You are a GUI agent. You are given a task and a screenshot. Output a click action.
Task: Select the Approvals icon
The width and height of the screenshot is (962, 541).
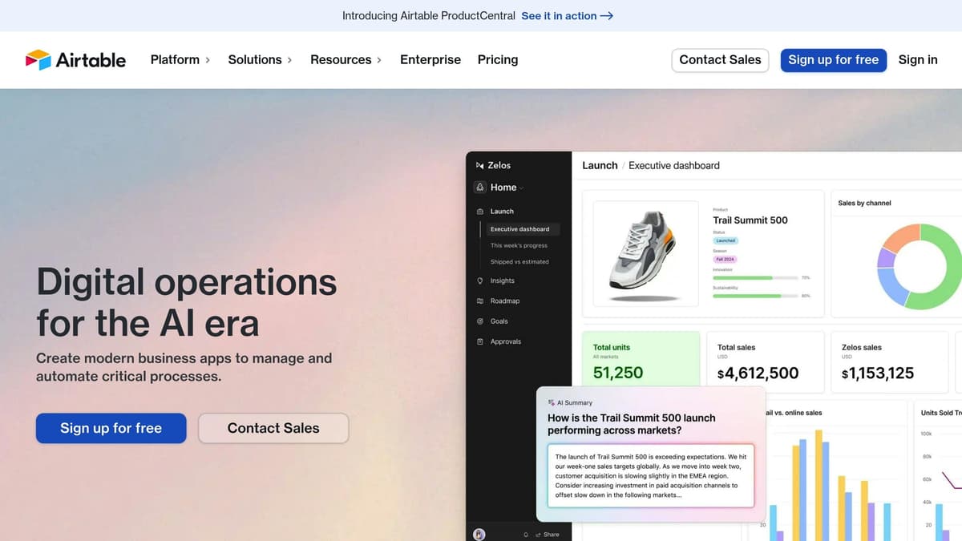[x=480, y=341]
